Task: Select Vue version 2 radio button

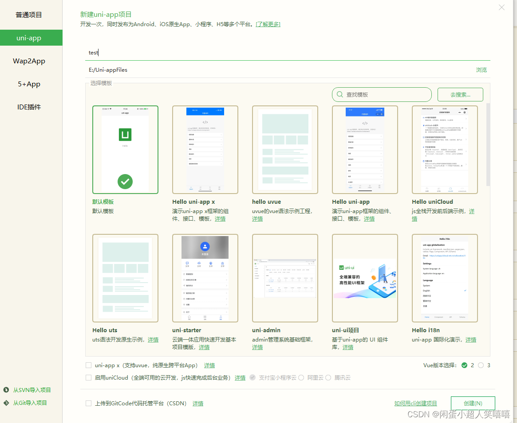Action: click(x=464, y=365)
